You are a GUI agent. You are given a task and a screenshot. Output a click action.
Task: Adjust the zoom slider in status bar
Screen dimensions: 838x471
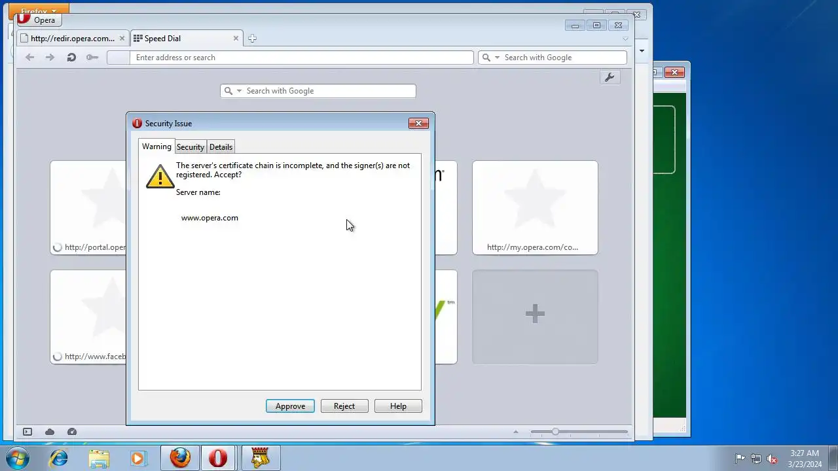(x=555, y=432)
